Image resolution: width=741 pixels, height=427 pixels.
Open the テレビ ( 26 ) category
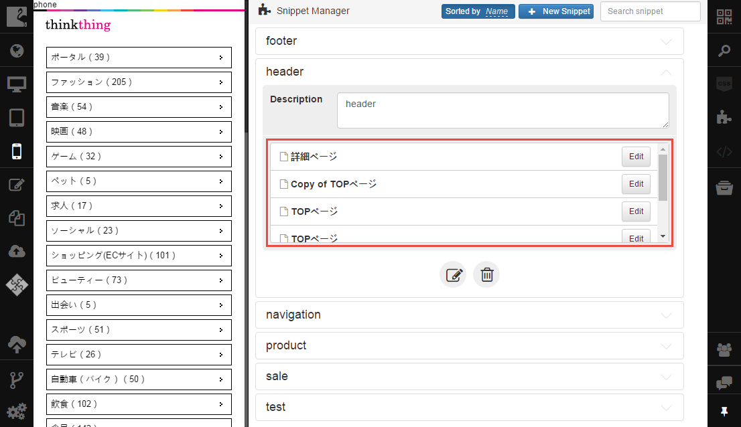139,355
